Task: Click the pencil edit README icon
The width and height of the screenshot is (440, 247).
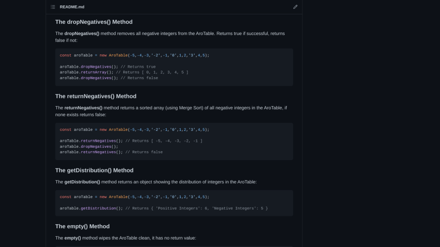Action: coord(295,7)
